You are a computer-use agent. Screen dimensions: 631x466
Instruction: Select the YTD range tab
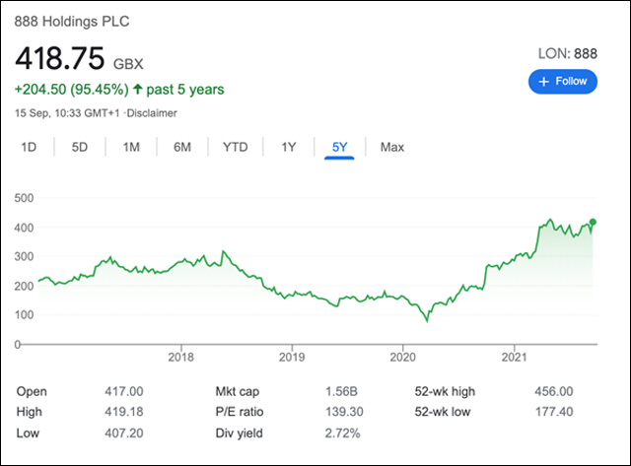(x=235, y=148)
